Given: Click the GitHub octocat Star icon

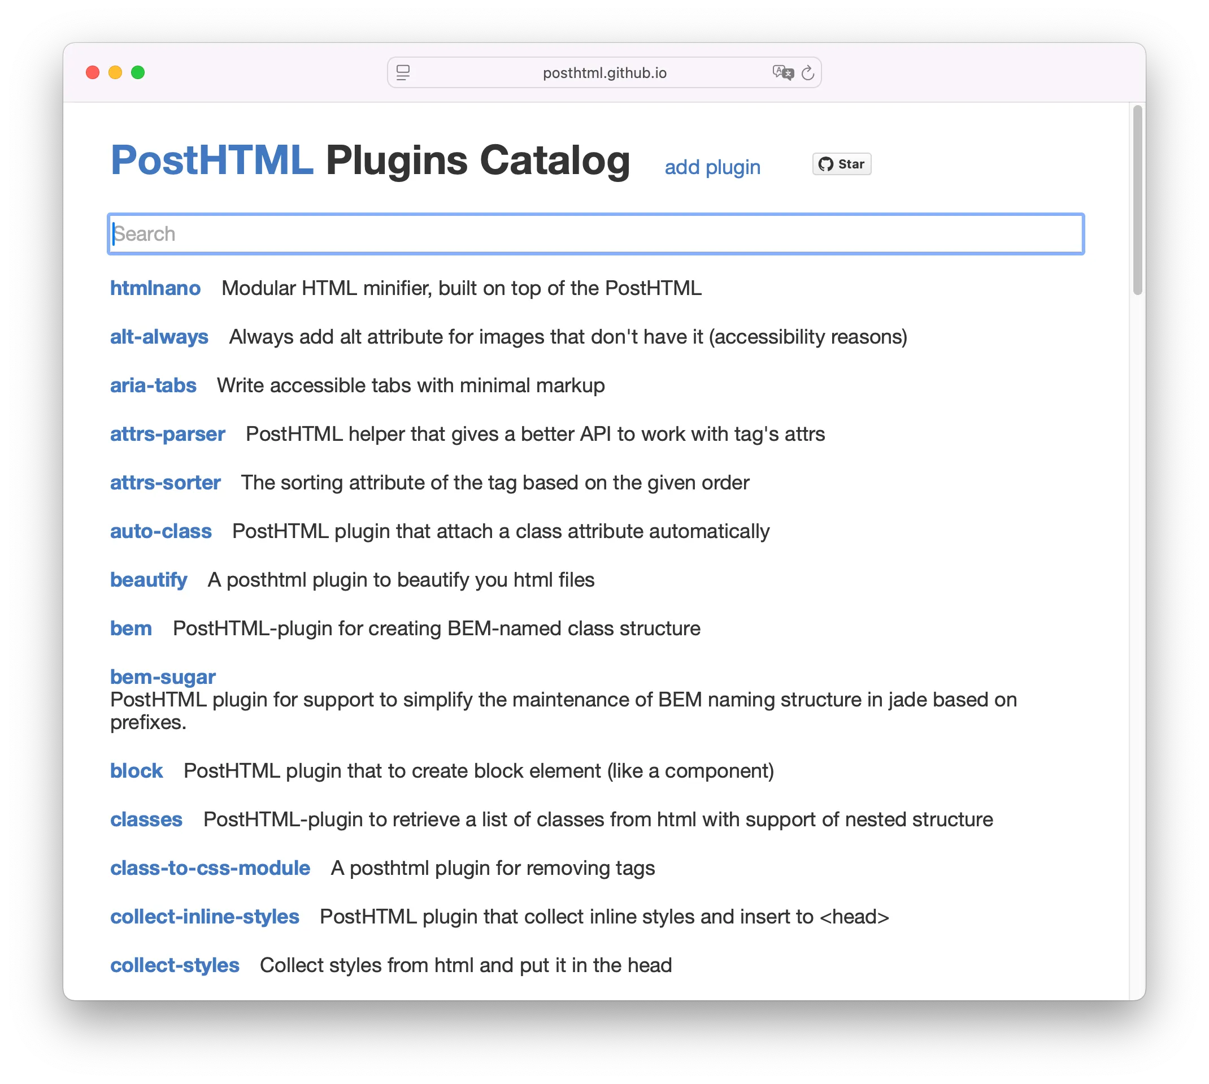Looking at the screenshot, I should point(827,164).
